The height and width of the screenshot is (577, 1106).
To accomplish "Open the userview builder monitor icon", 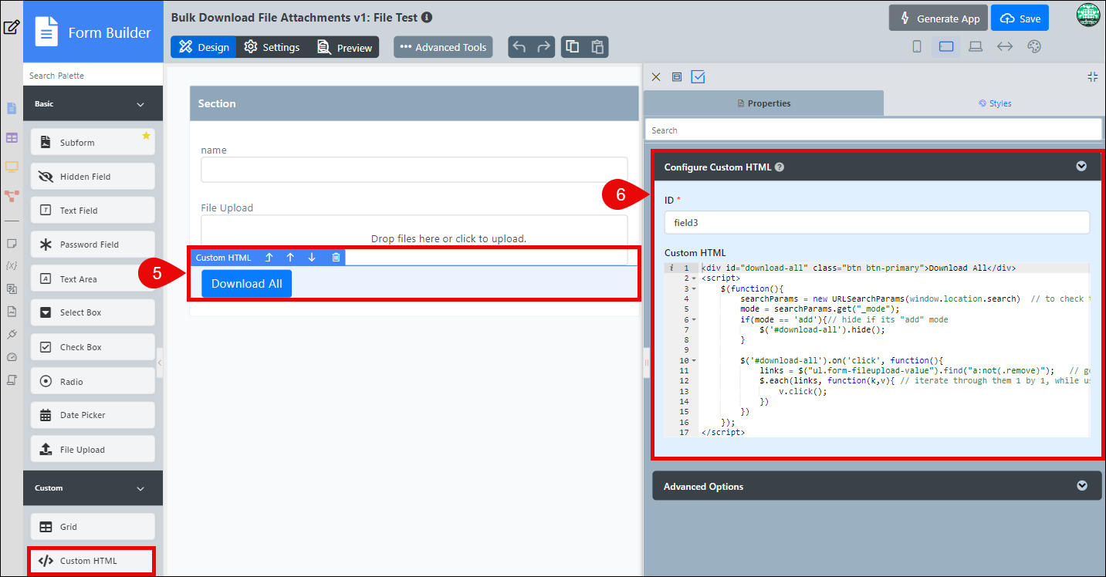I will (12, 167).
